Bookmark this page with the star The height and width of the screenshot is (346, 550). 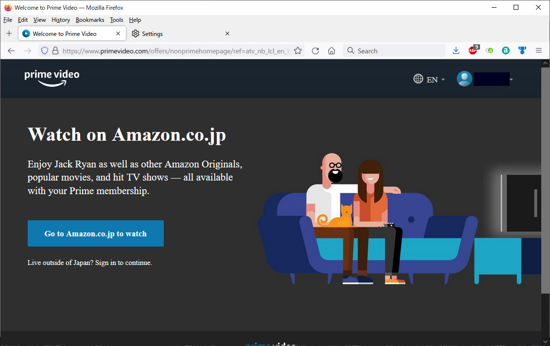point(298,51)
